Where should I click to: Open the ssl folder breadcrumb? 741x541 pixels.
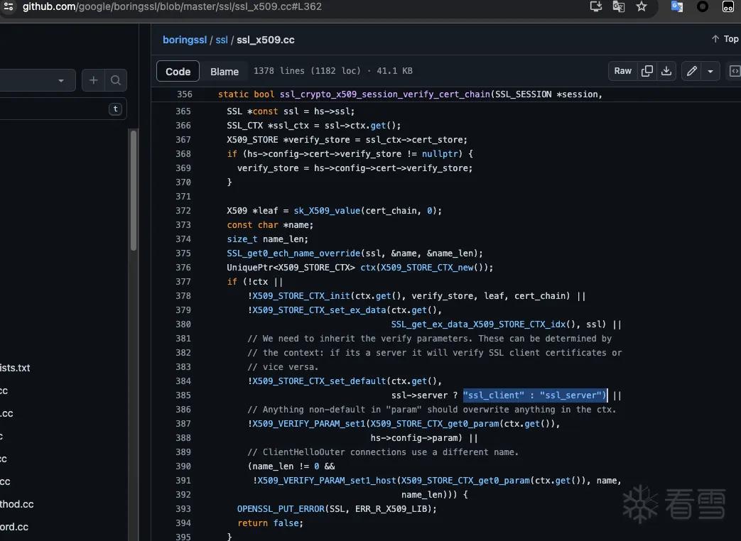[222, 40]
